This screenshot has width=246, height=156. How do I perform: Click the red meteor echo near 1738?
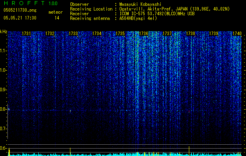(x=189, y=112)
